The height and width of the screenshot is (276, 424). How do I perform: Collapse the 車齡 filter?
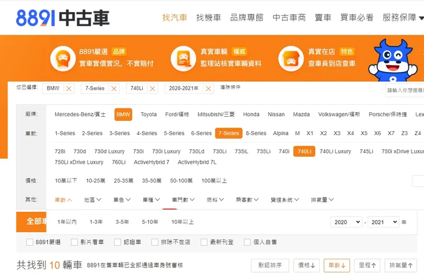[63, 200]
